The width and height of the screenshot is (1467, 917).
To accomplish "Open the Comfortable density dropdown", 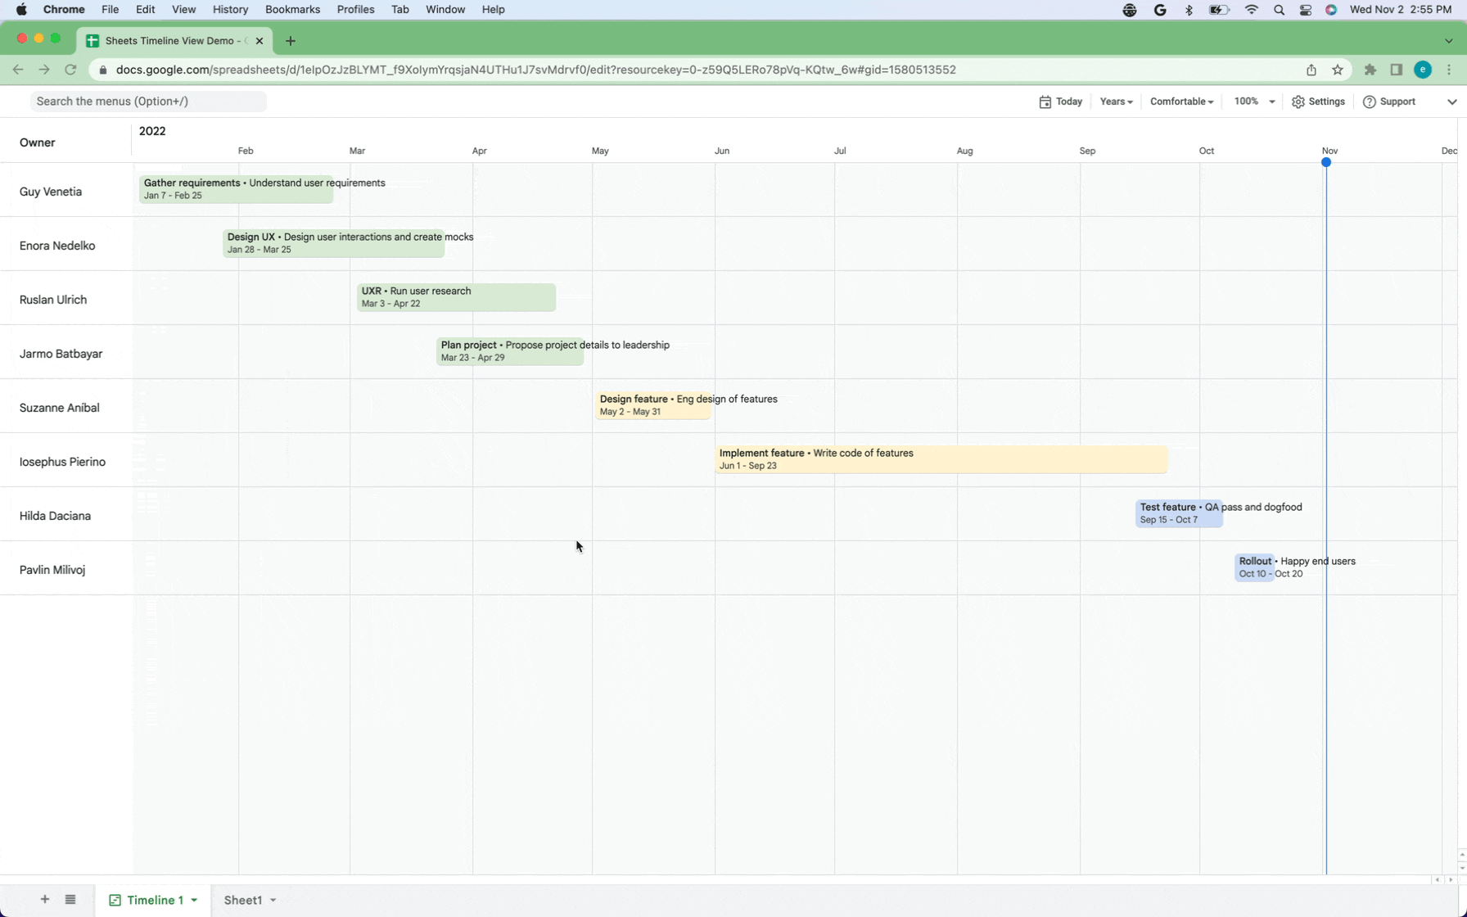I will (x=1180, y=102).
